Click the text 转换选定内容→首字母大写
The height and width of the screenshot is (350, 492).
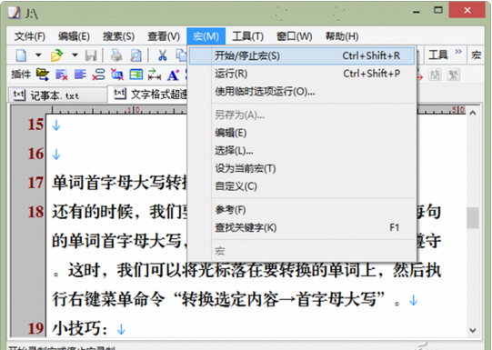279,299
